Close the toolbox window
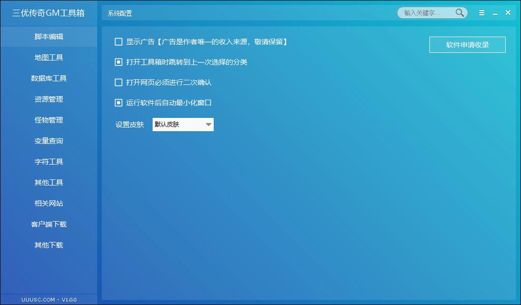The image size is (521, 305). click(508, 13)
